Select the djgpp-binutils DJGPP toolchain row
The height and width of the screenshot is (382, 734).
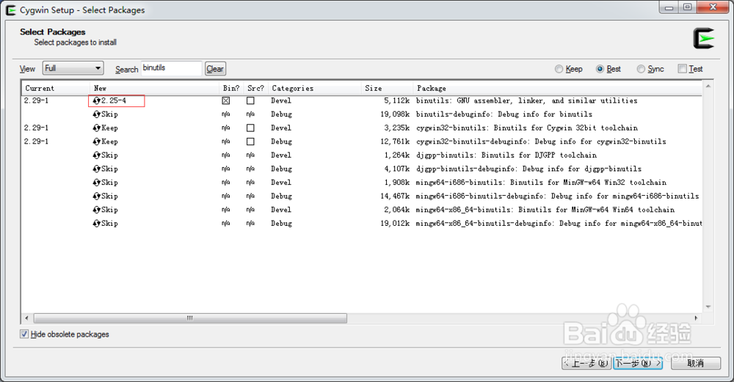coord(506,155)
